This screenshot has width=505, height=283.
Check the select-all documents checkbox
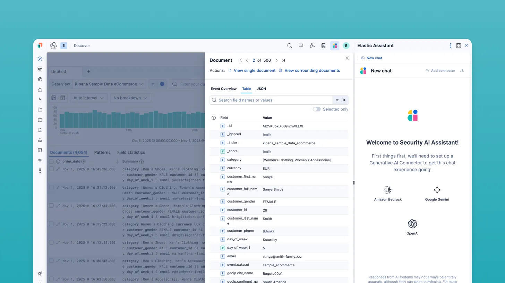pos(51,162)
